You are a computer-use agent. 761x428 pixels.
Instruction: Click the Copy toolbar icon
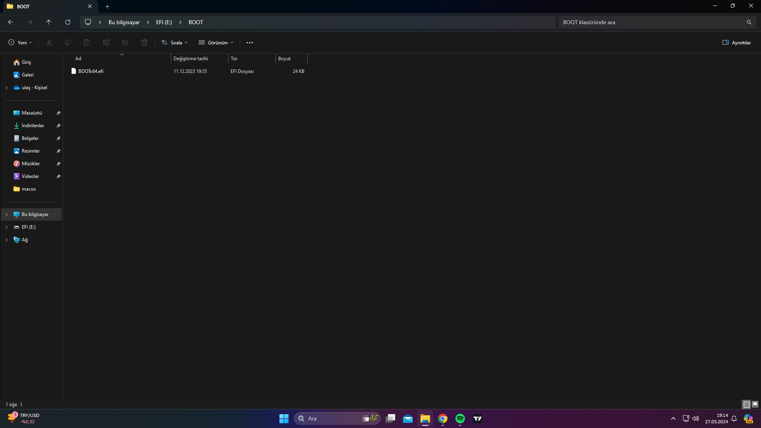pos(68,42)
